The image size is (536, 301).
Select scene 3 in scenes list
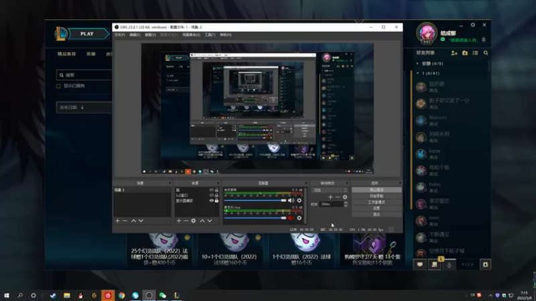pyautogui.click(x=142, y=190)
